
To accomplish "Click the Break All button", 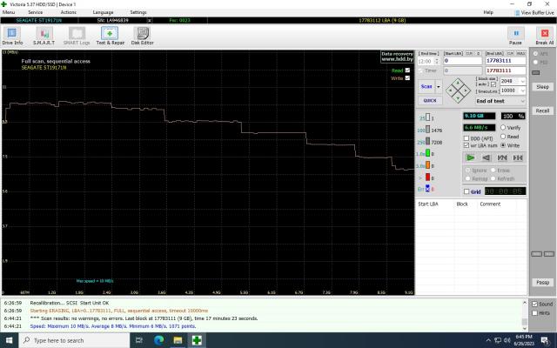I will 544,36.
